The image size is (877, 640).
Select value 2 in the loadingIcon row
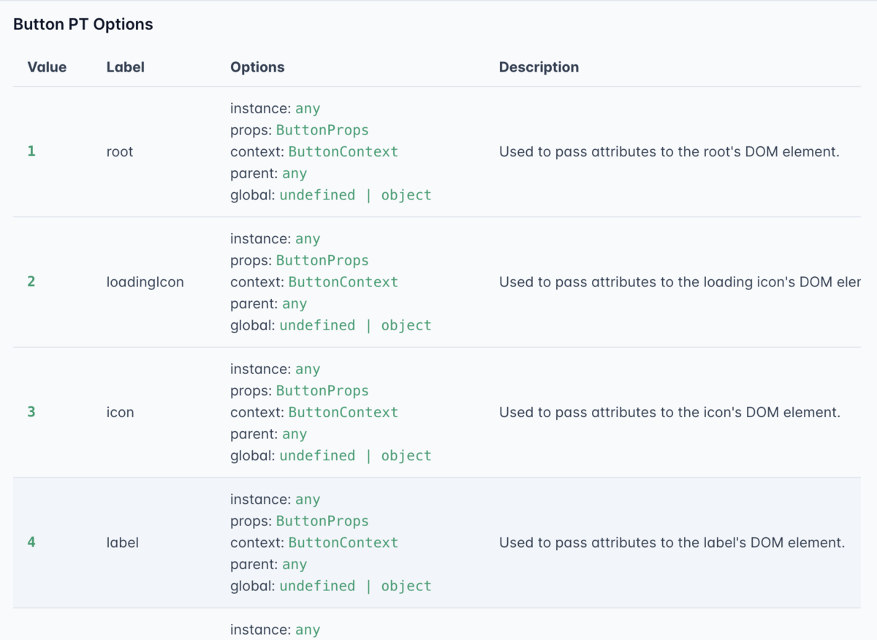tap(31, 281)
